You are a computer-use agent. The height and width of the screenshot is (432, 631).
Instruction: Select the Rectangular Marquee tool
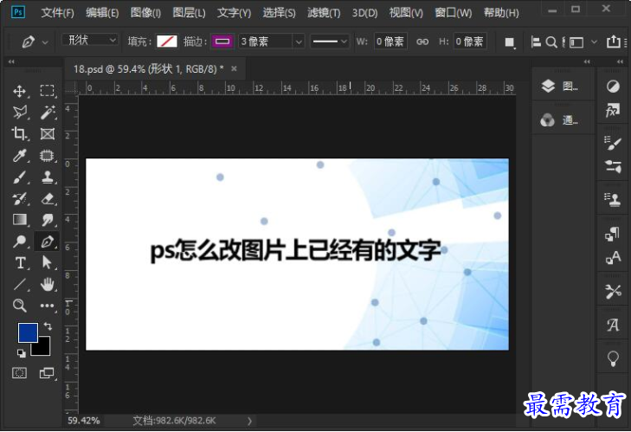47,91
